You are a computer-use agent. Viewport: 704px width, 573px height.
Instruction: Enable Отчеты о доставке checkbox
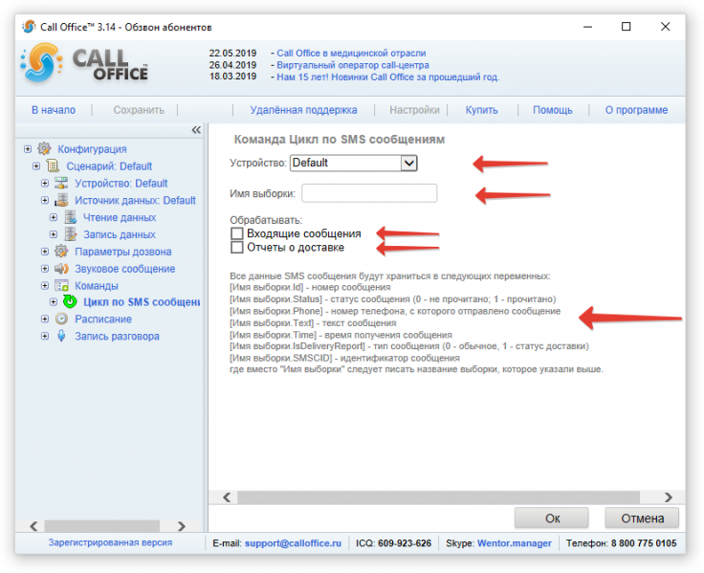pos(236,248)
